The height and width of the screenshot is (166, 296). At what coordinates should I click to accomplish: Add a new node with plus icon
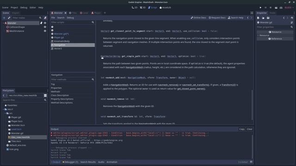tap(4, 18)
